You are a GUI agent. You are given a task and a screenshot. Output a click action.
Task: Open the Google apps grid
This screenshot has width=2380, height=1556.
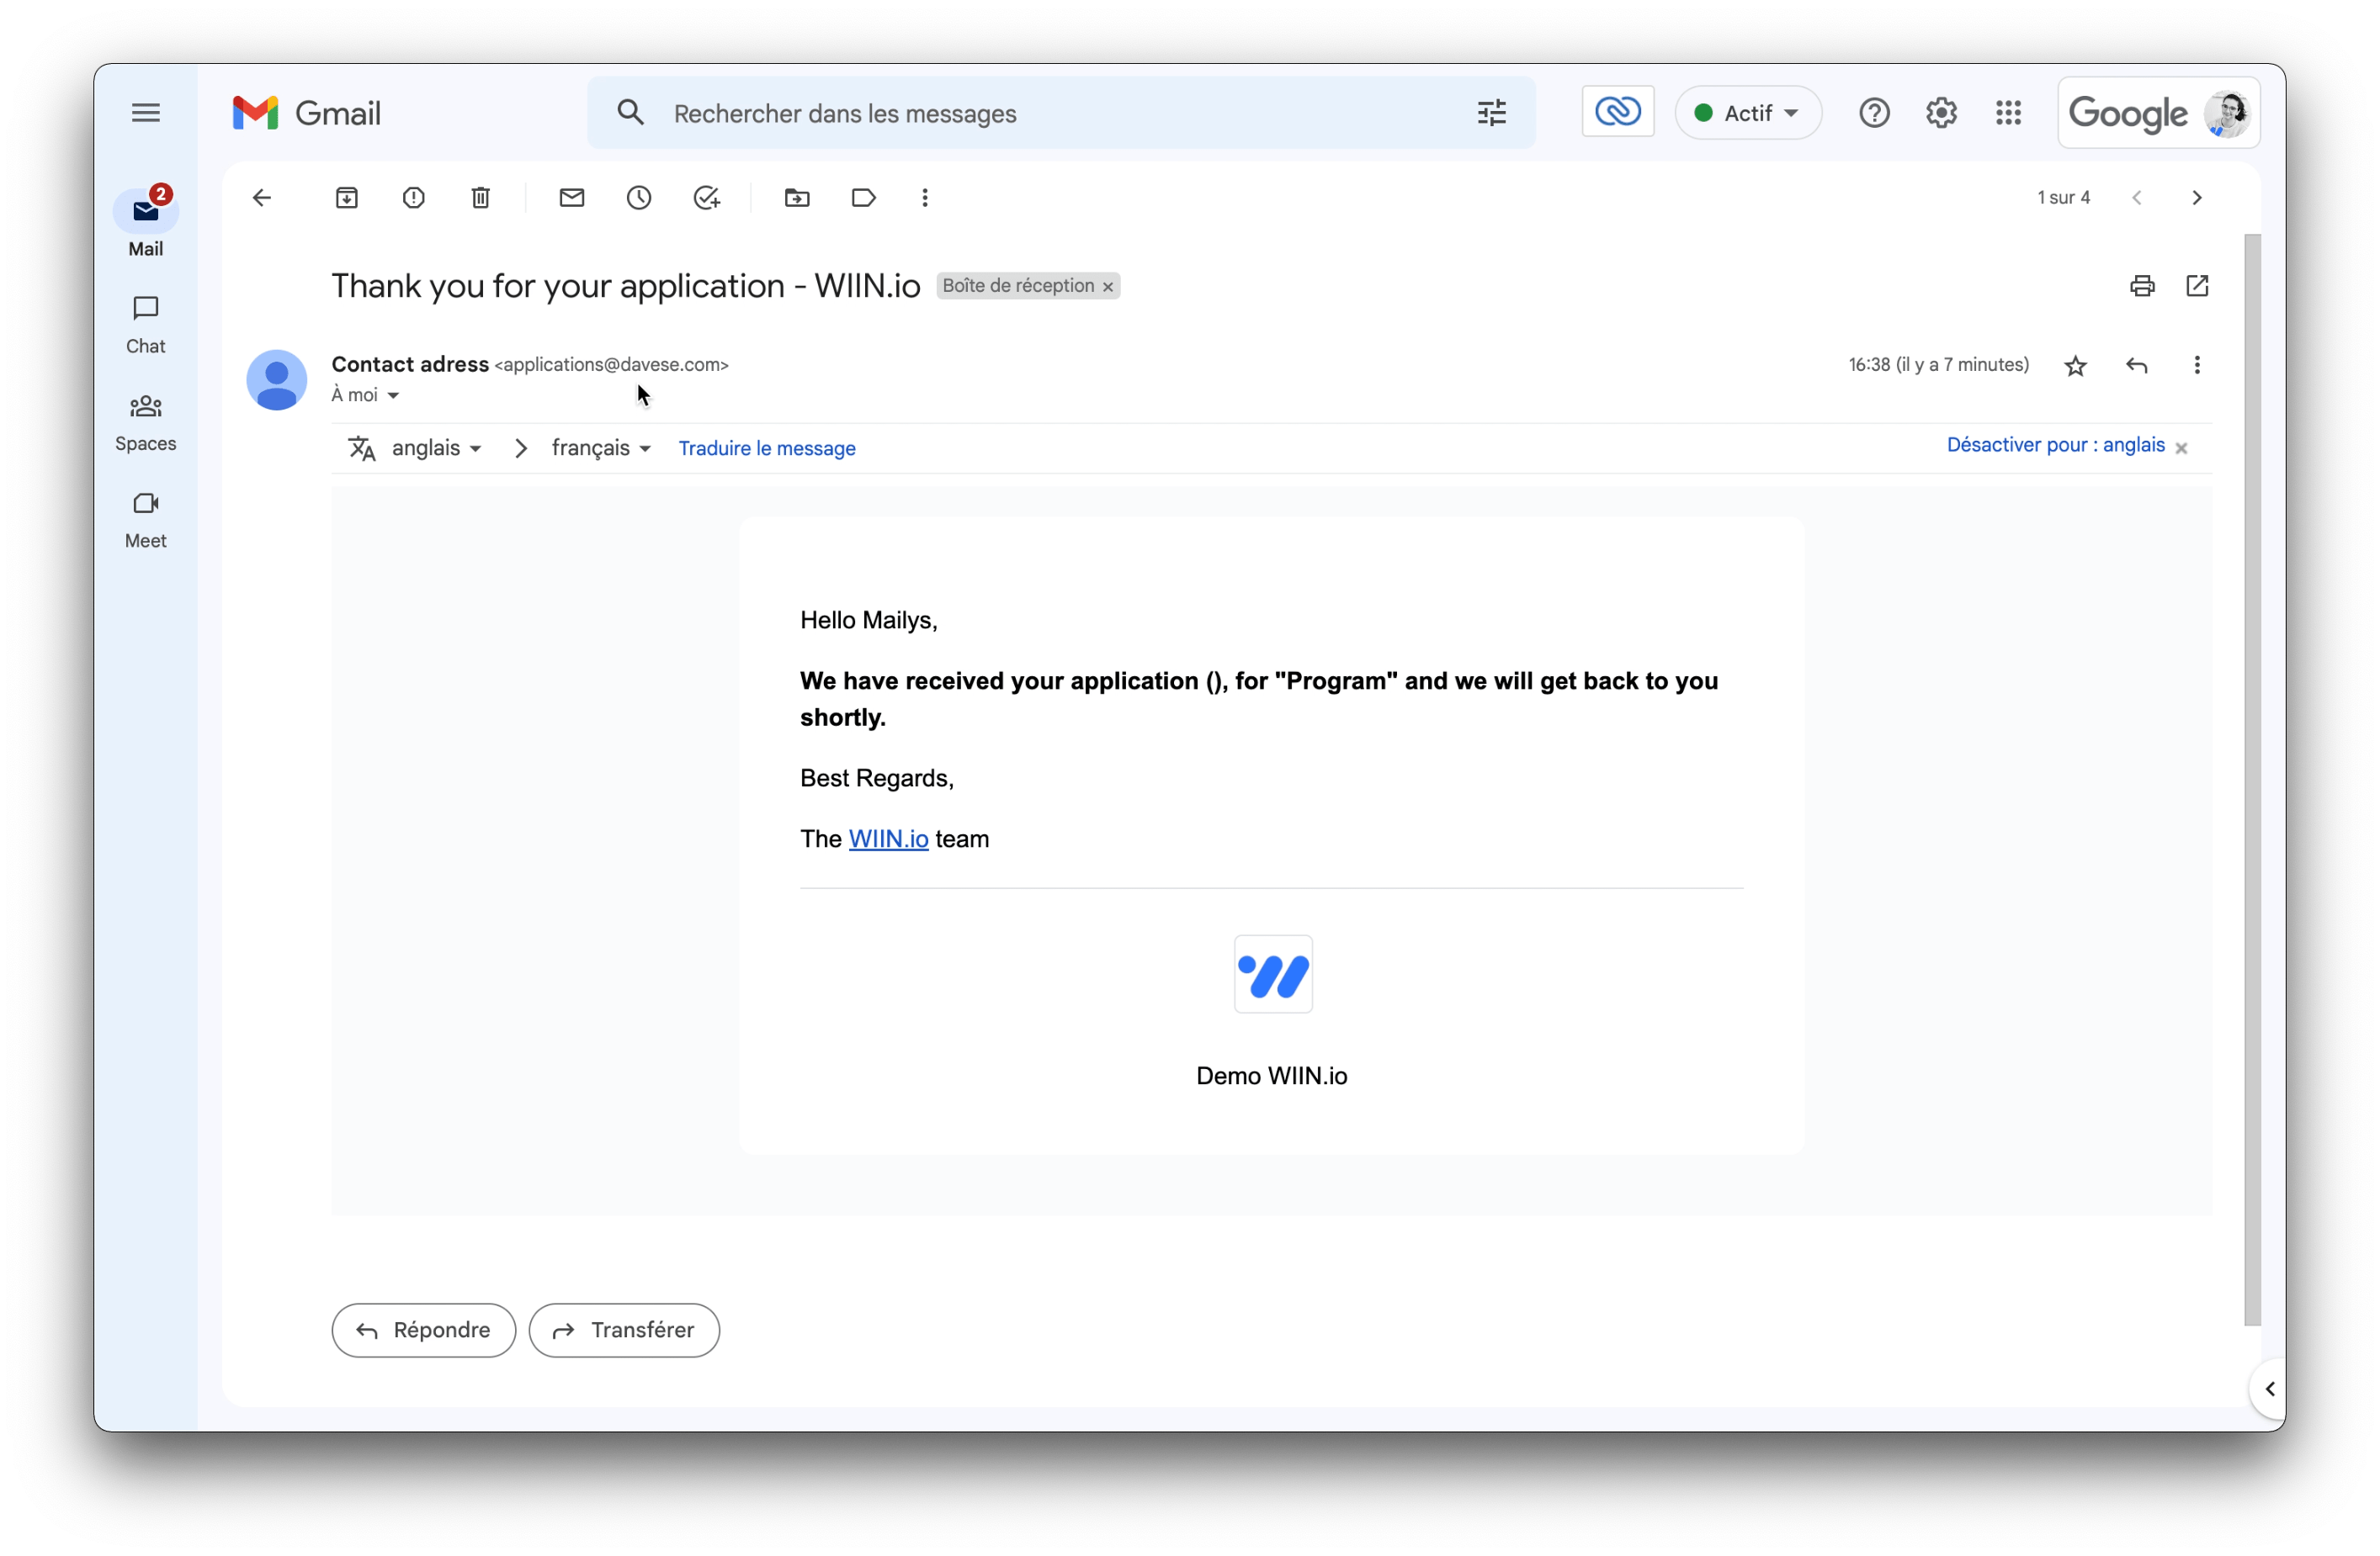2008,113
